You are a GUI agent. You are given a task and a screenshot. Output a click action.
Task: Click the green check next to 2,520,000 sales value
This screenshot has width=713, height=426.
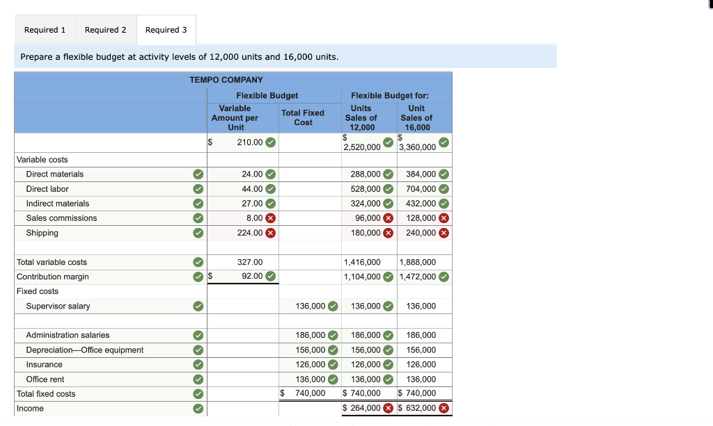click(x=388, y=142)
